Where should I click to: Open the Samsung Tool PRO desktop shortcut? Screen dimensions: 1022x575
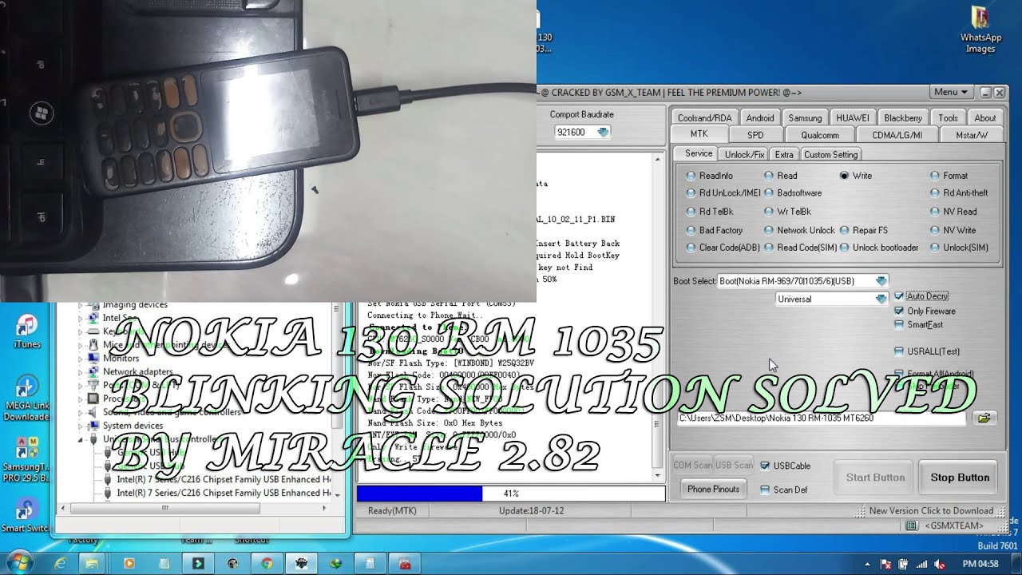(27, 459)
